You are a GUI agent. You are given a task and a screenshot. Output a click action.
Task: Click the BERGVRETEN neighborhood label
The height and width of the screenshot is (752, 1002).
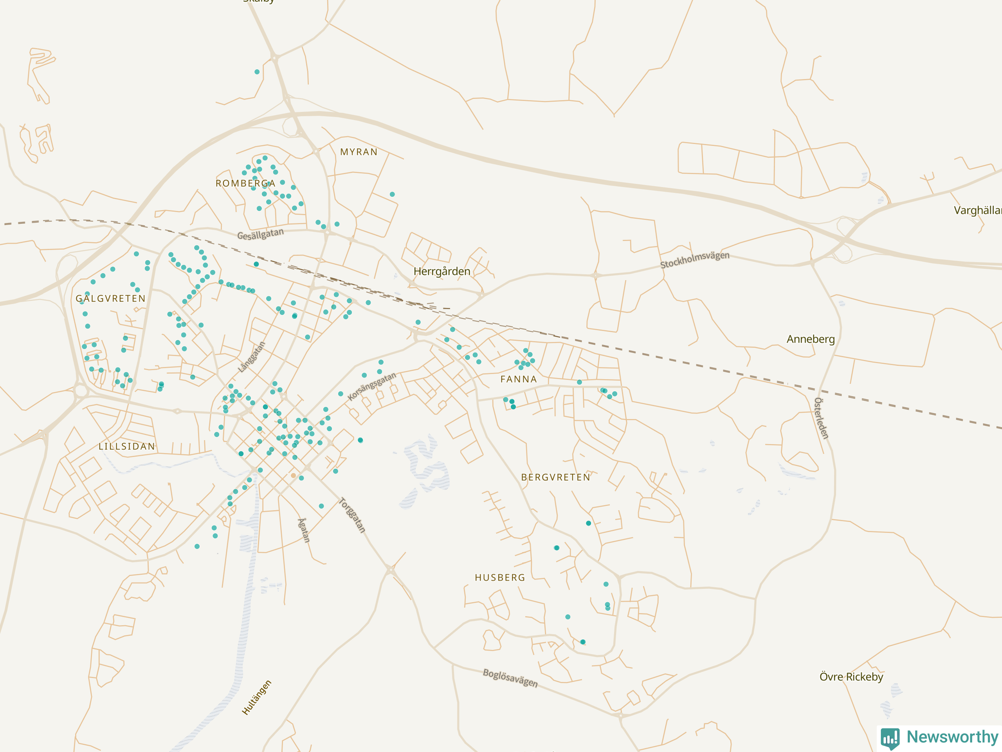tap(556, 477)
